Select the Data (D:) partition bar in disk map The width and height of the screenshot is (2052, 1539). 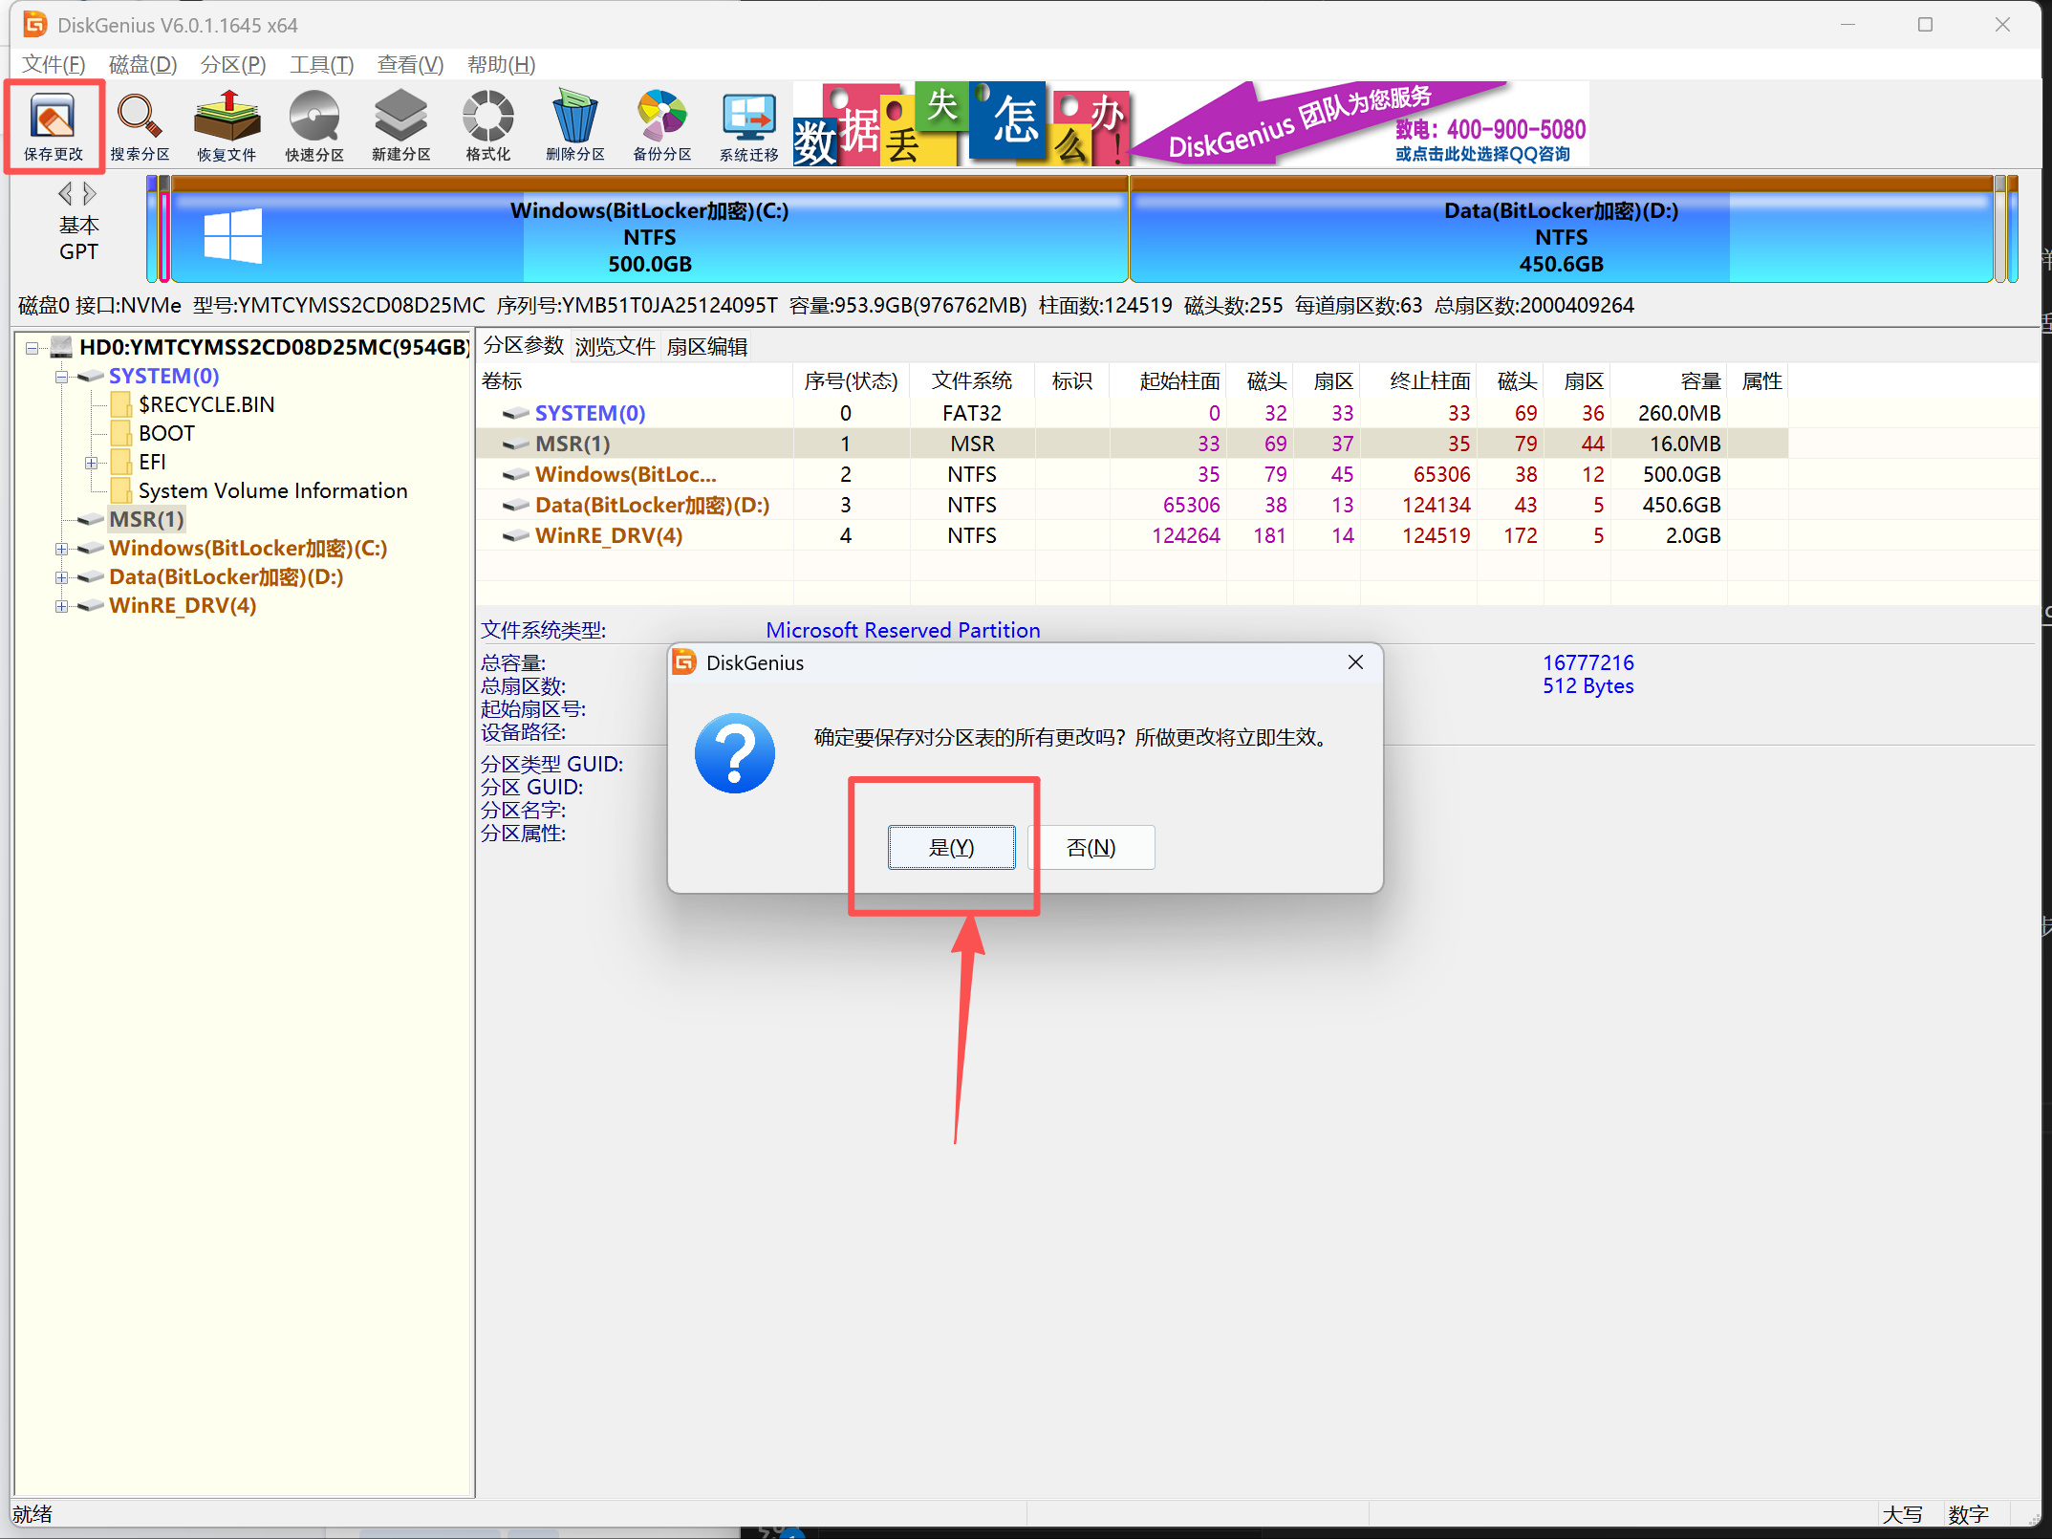[x=1560, y=236]
